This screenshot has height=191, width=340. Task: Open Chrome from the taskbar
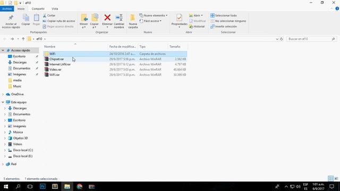[x=79, y=186]
